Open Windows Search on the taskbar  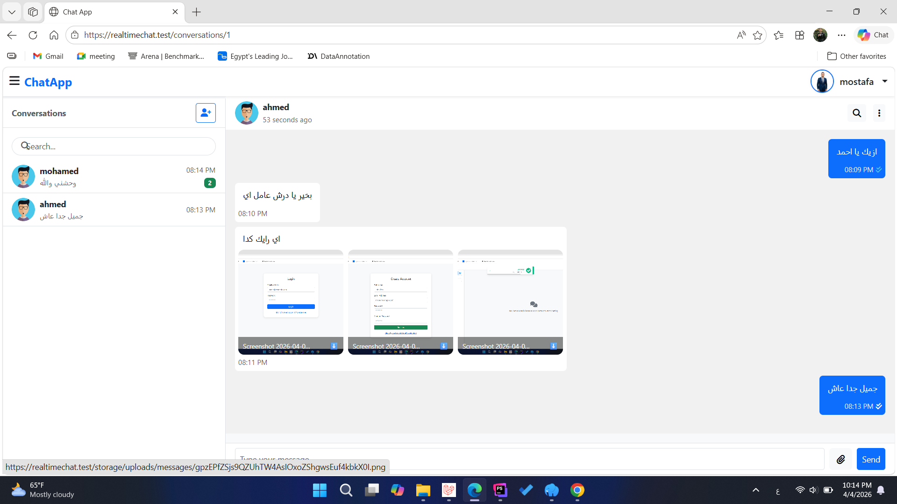pos(346,490)
